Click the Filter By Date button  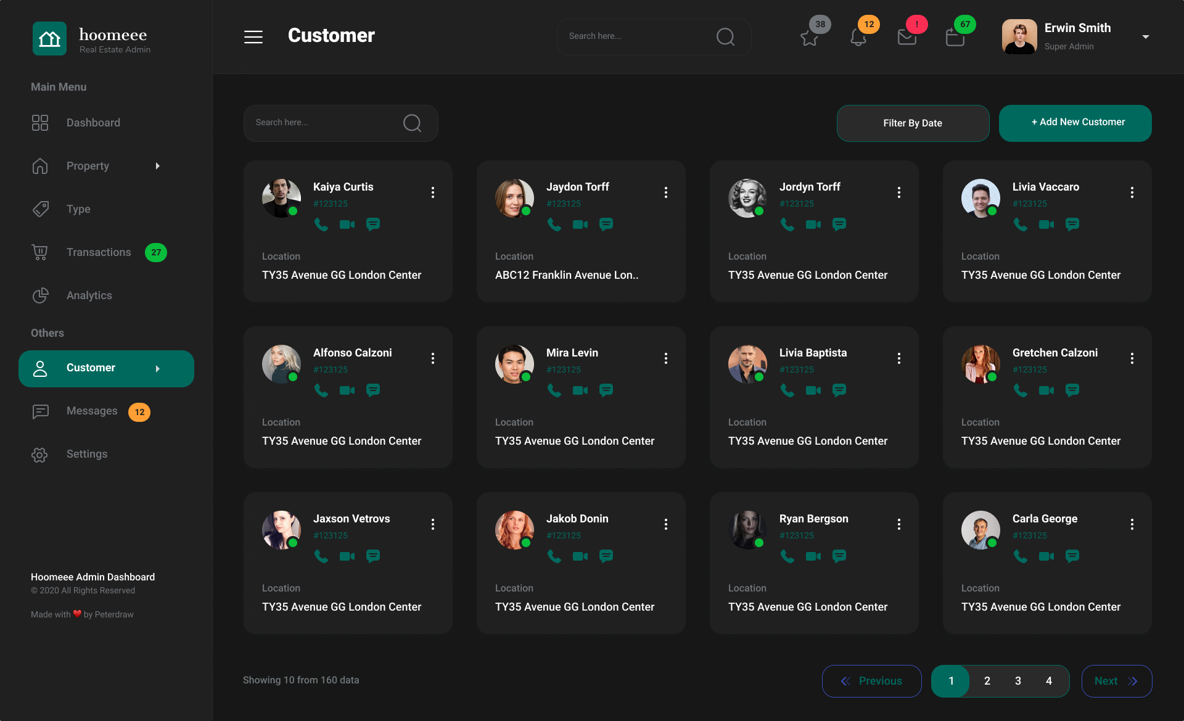point(912,123)
